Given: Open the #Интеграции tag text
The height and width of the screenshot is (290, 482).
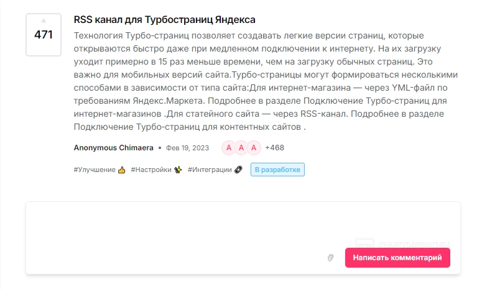Looking at the screenshot, I should pyautogui.click(x=210, y=170).
